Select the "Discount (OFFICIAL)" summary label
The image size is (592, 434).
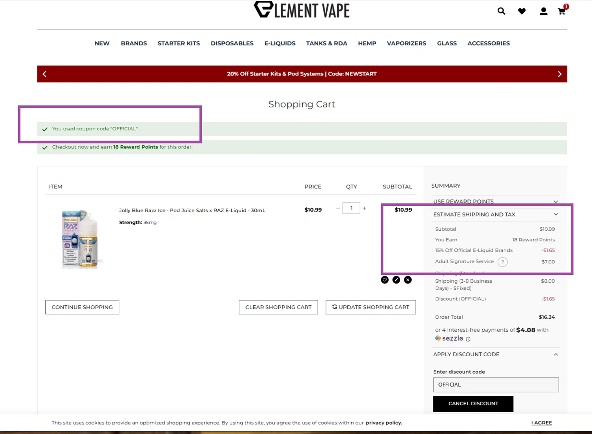(460, 299)
